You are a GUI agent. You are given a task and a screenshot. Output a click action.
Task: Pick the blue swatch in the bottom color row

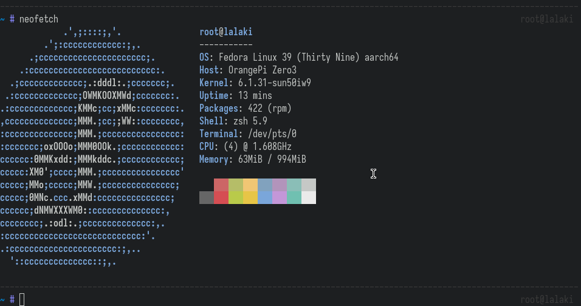[x=265, y=197]
